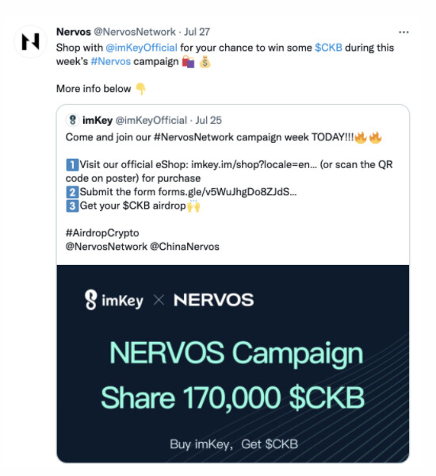
Task: Open the Nervos profile avatar
Action: [30, 41]
